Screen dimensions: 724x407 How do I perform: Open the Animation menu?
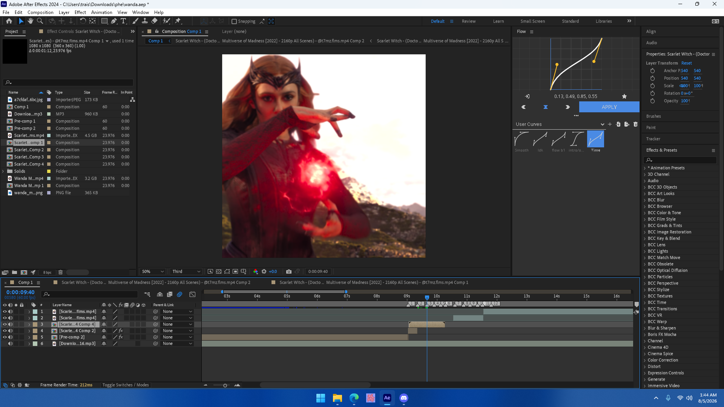coord(101,12)
